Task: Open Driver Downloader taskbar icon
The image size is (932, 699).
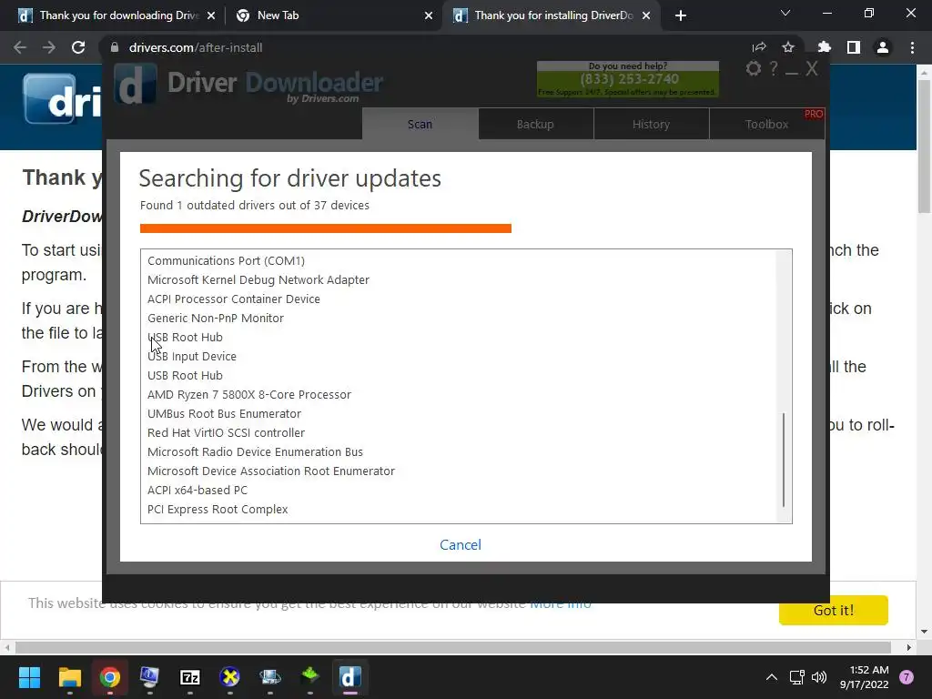Action: 350,677
